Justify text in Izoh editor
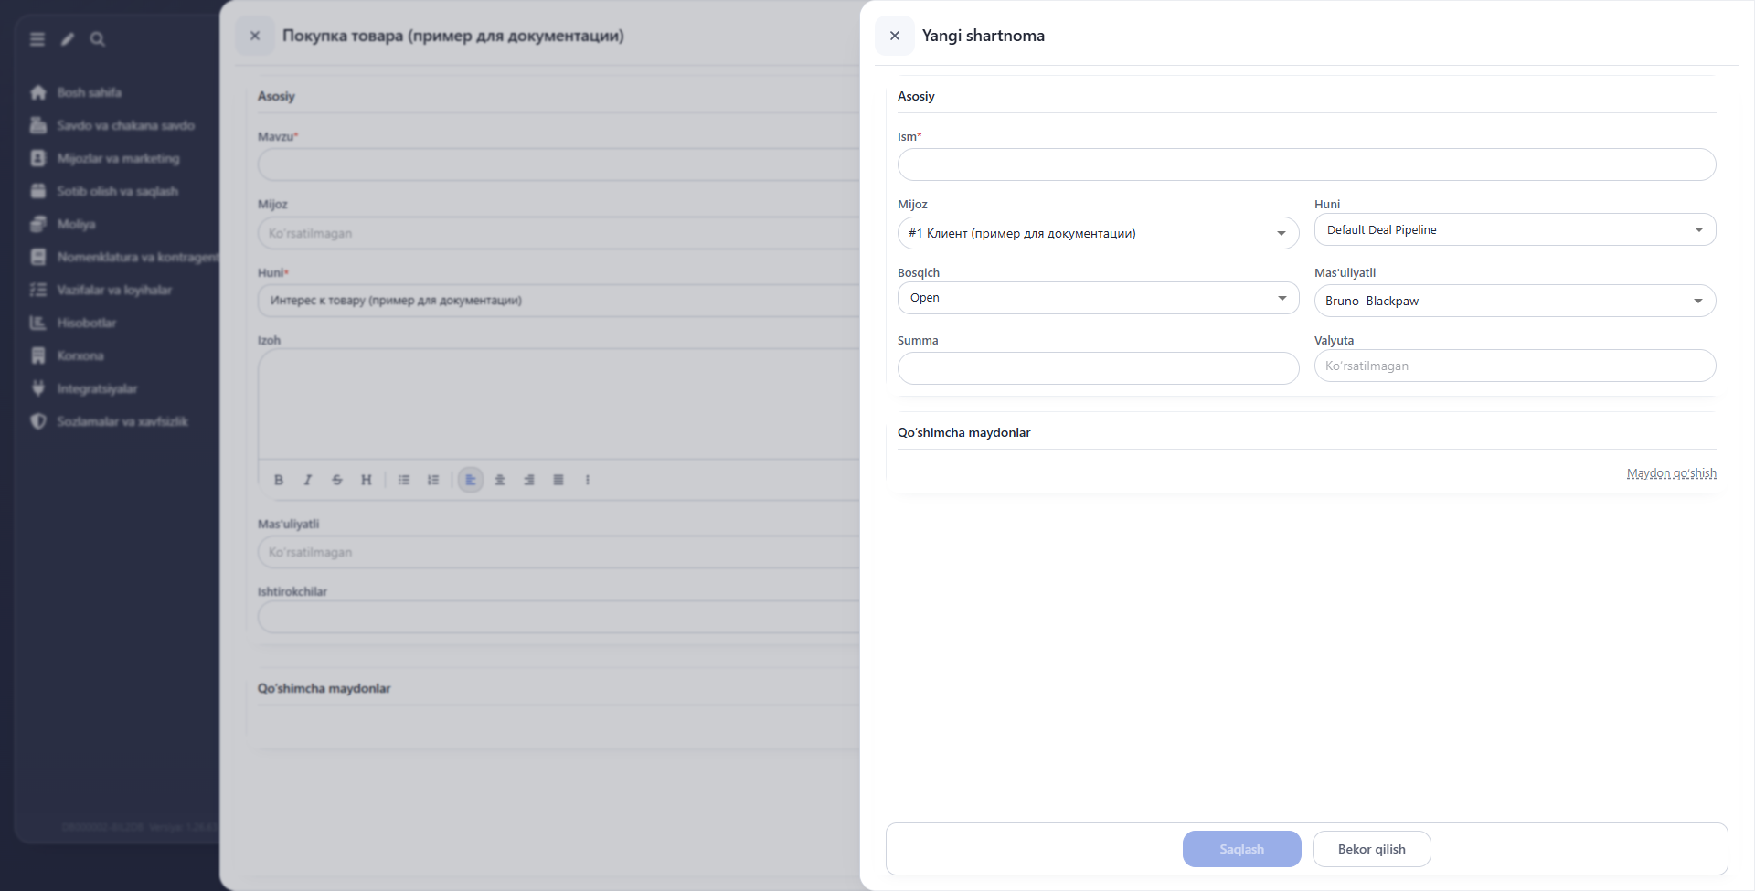Screen dimensions: 1755x891 [558, 480]
